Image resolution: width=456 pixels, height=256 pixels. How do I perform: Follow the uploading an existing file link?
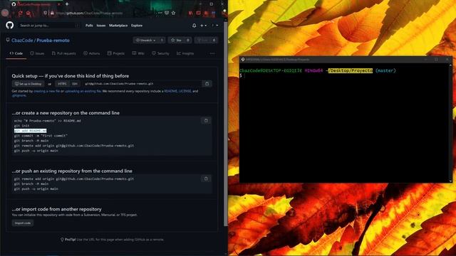click(x=83, y=91)
